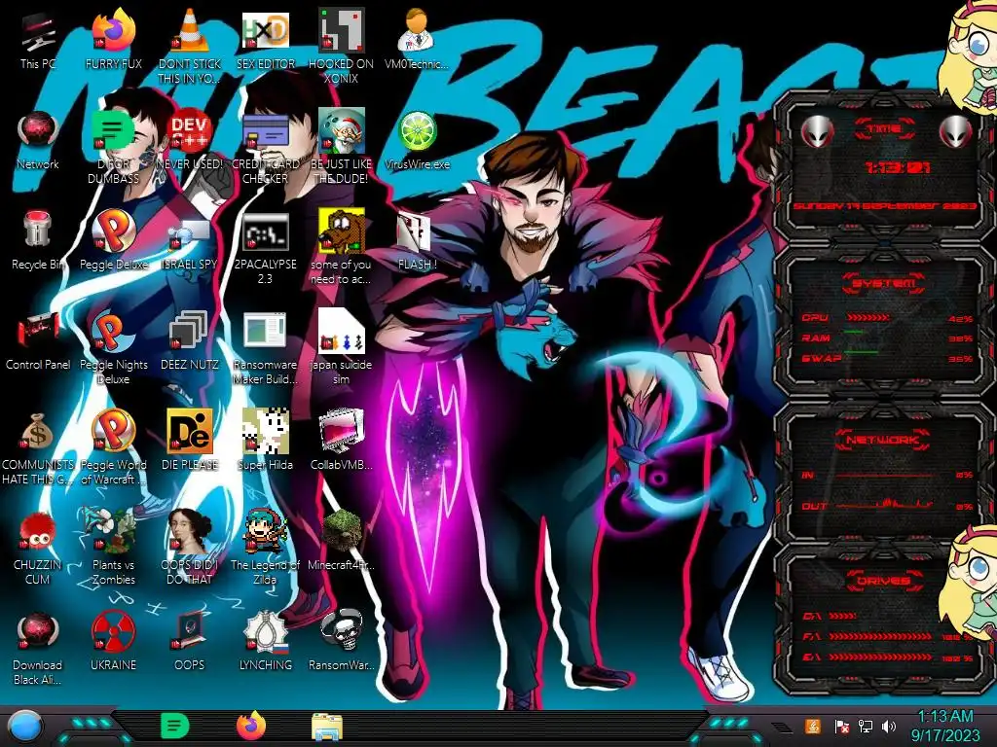This screenshot has height=747, width=997.
Task: Open the CollabVMB desktop shortcut
Action: click(x=341, y=440)
